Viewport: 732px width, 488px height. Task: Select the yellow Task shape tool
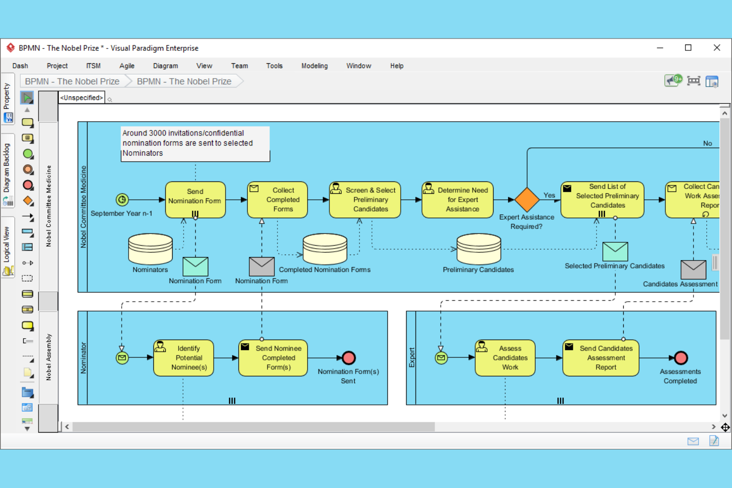[28, 123]
